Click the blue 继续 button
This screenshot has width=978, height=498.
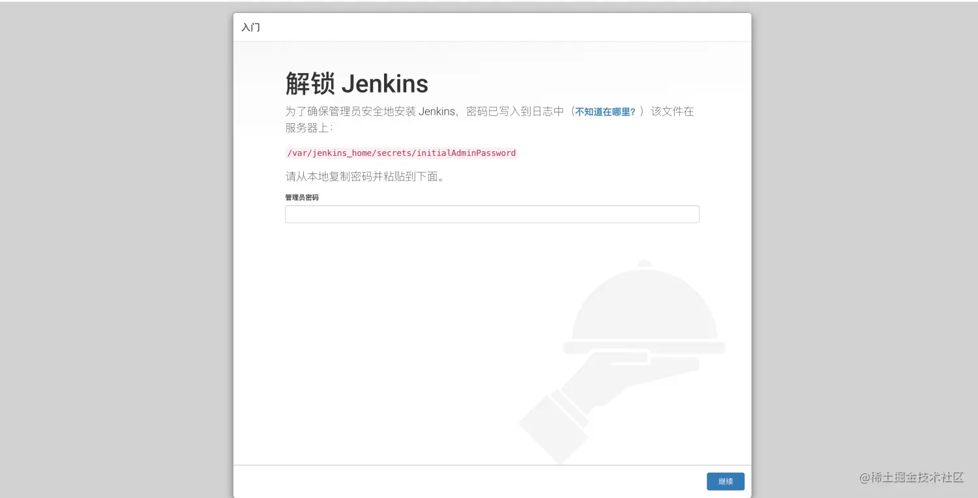coord(725,482)
